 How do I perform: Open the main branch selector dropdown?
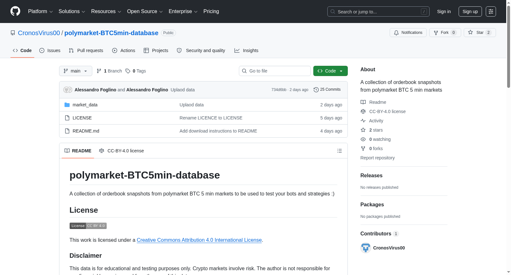click(76, 71)
